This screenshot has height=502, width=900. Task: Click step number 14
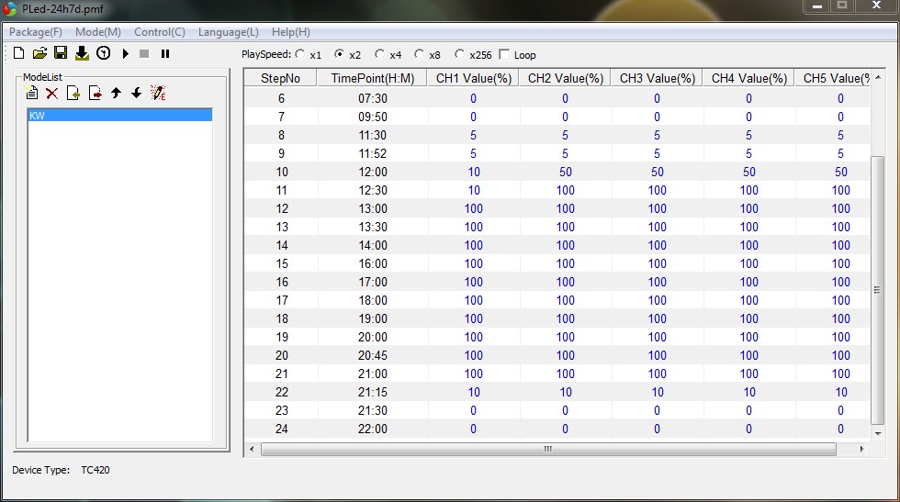pos(281,245)
